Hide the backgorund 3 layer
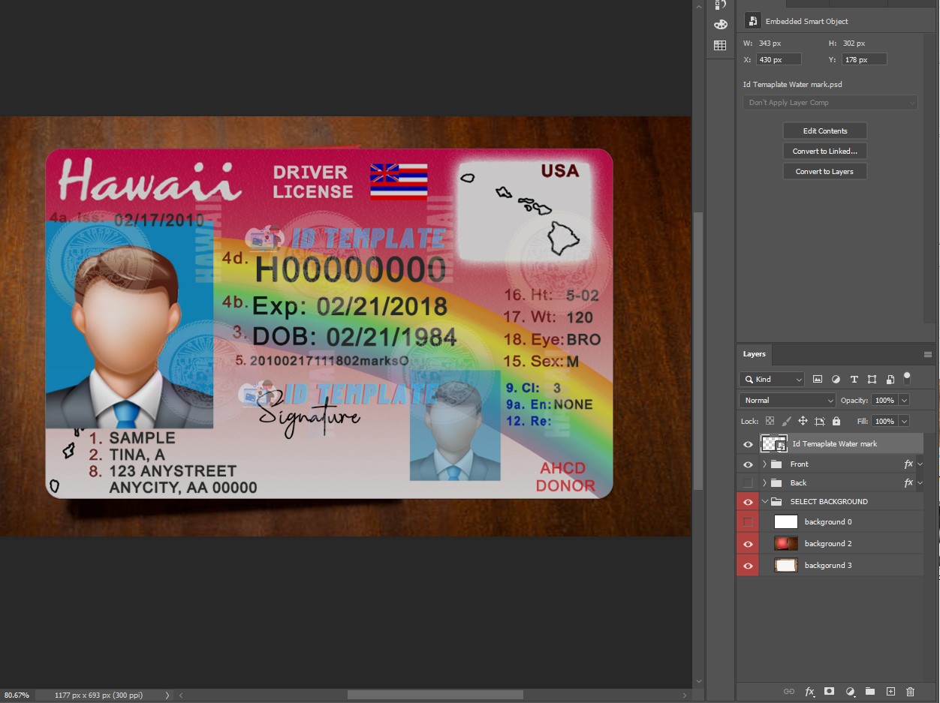940x703 pixels. coord(748,566)
